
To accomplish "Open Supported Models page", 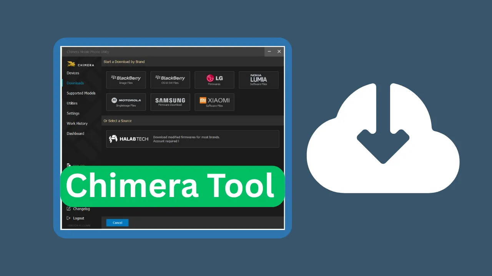I will 81,93.
